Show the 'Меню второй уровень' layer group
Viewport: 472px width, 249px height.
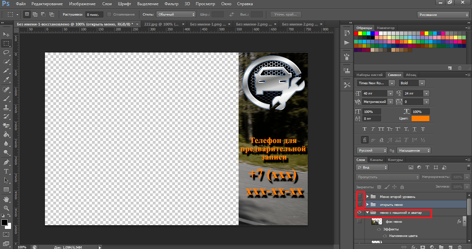[x=359, y=197]
